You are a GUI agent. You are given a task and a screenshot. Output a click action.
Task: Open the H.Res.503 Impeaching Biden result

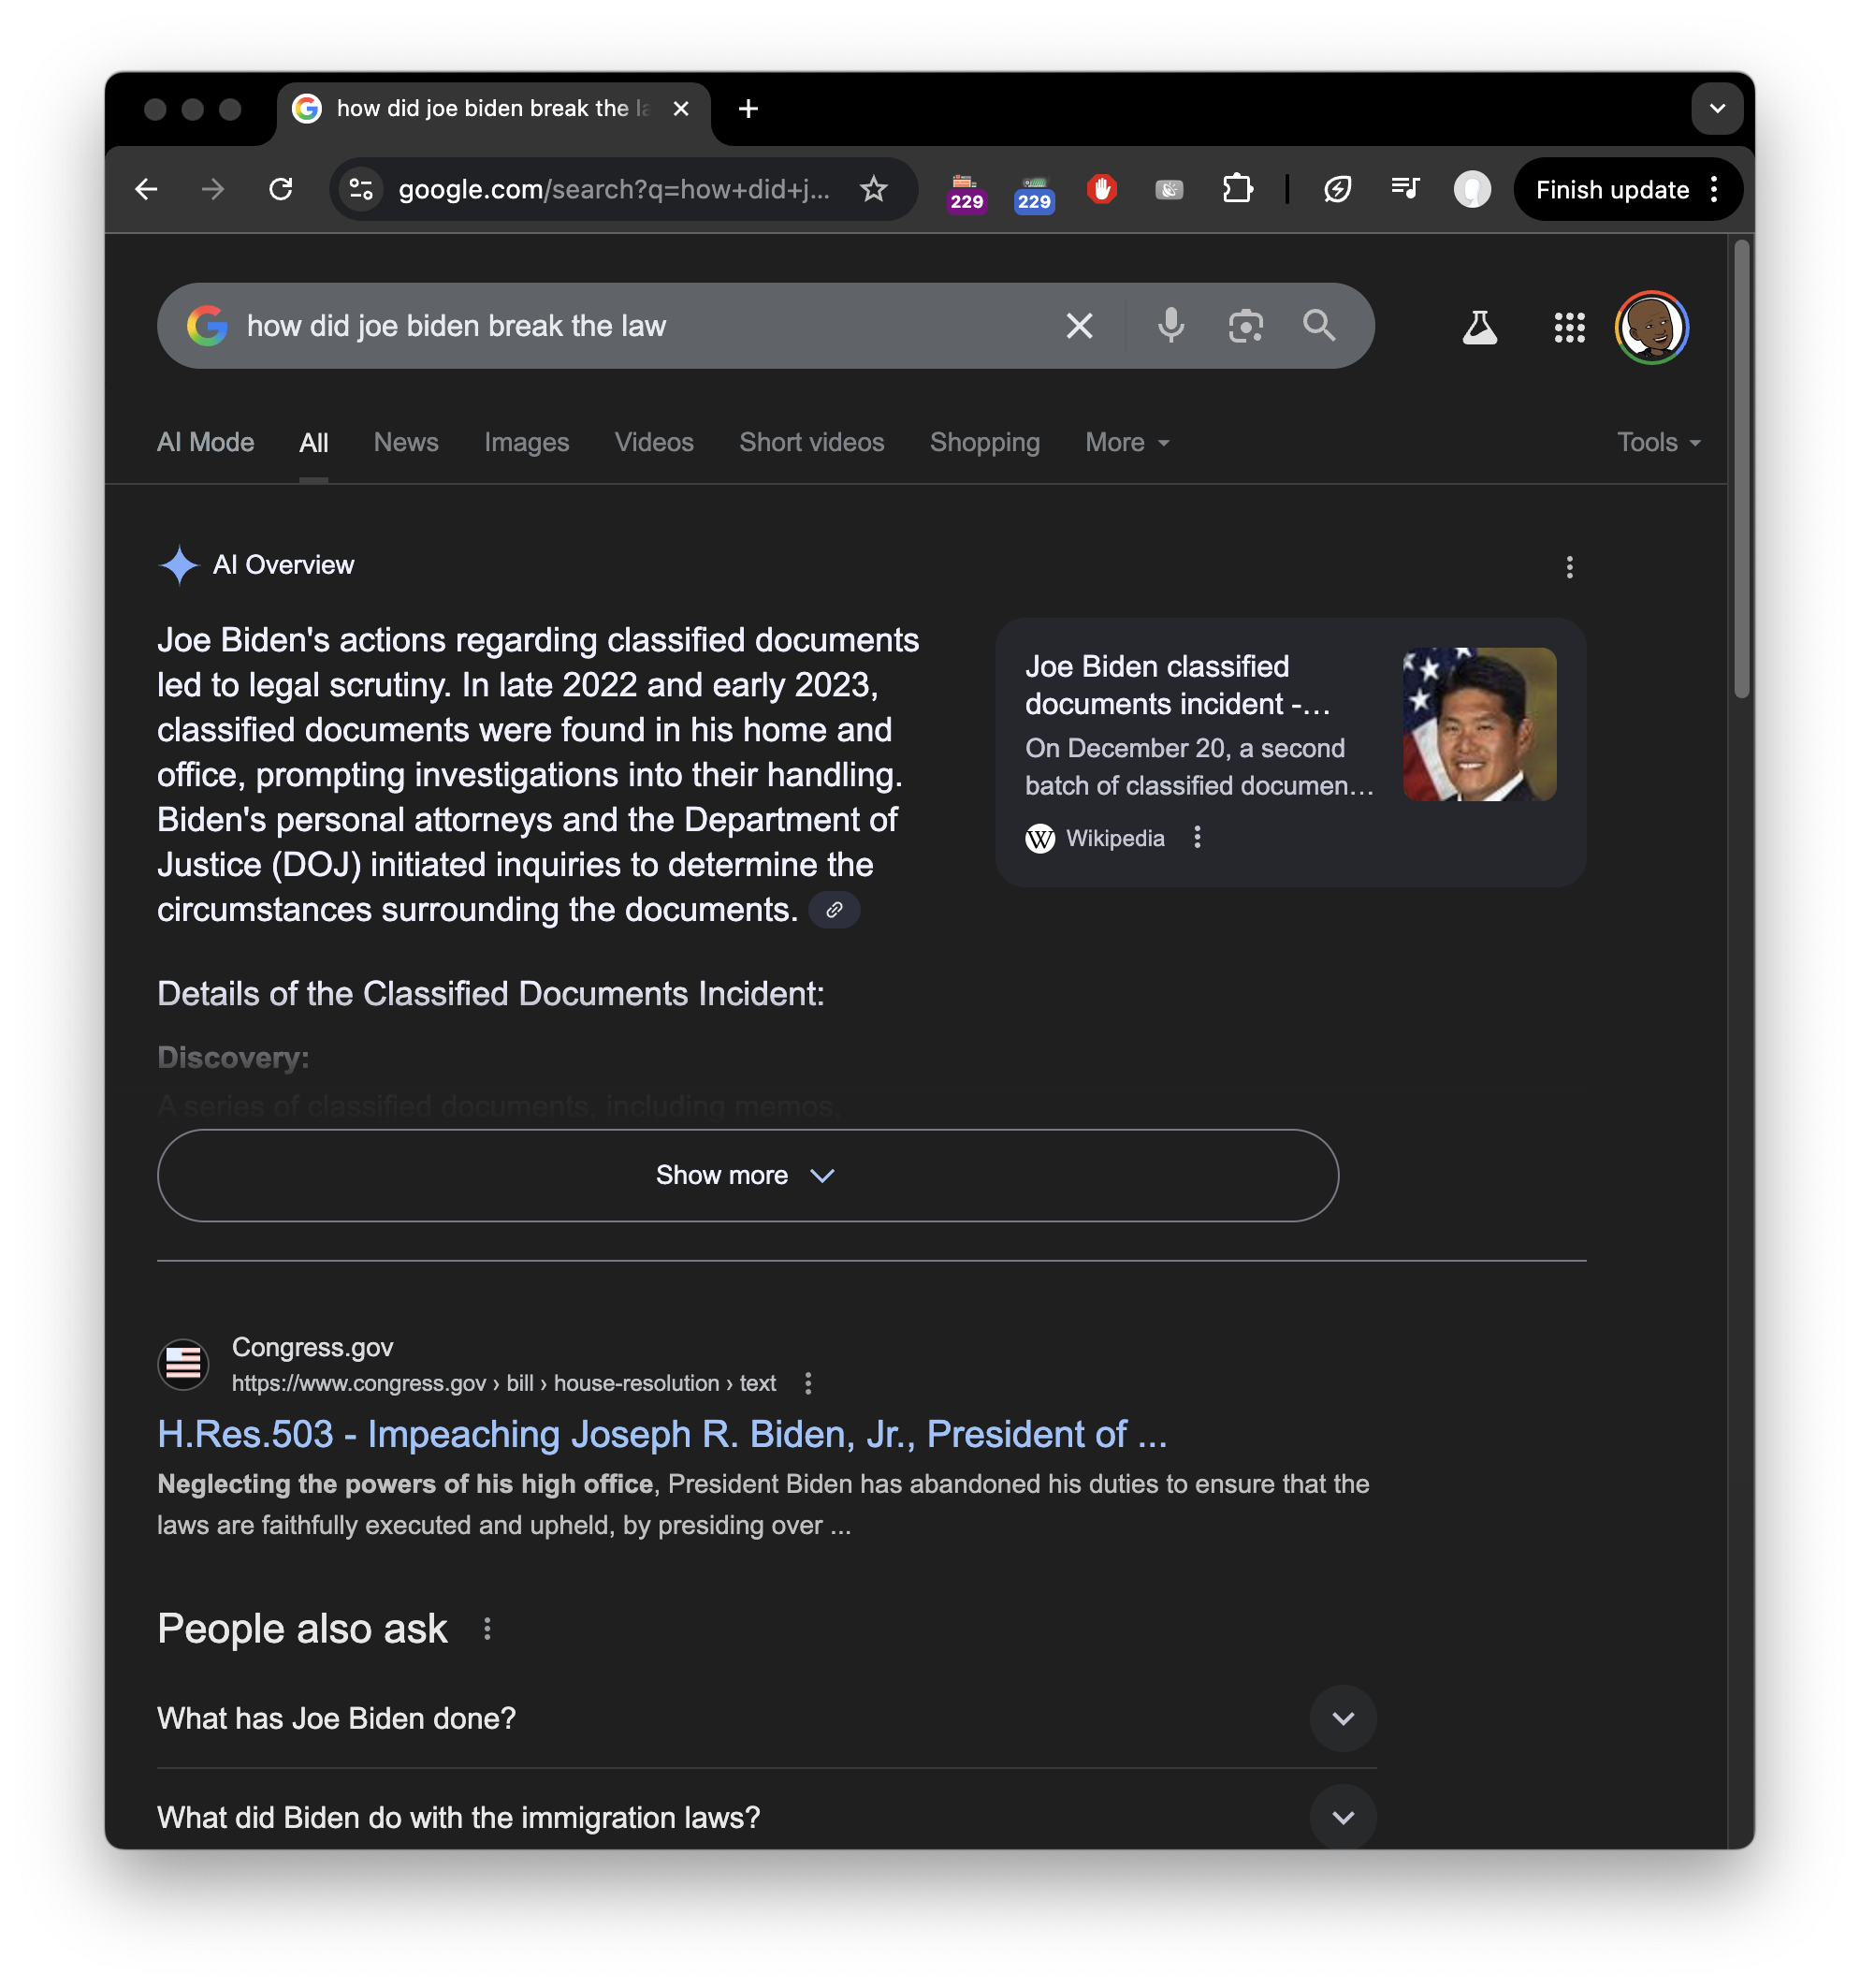pyautogui.click(x=661, y=1433)
